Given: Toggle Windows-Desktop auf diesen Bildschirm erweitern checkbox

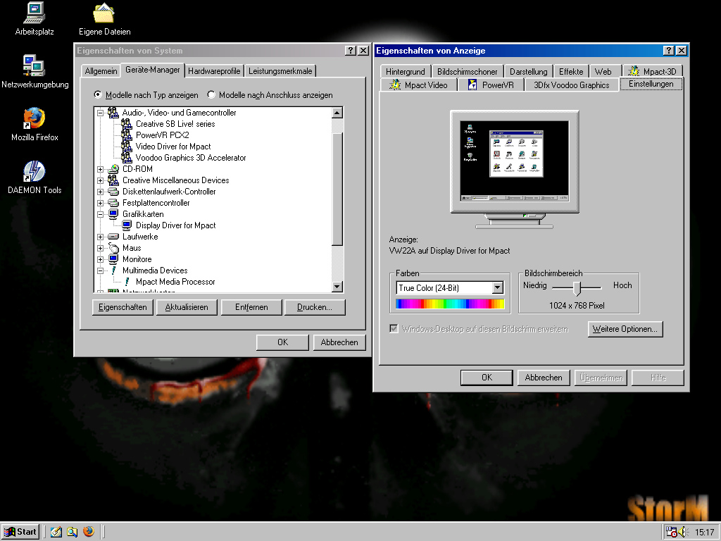Looking at the screenshot, I should coord(394,328).
